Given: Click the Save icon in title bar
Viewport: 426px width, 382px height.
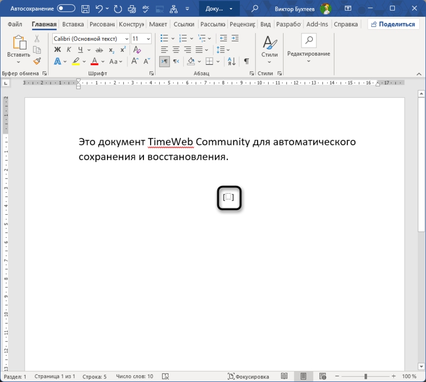Looking at the screenshot, I should 86,9.
